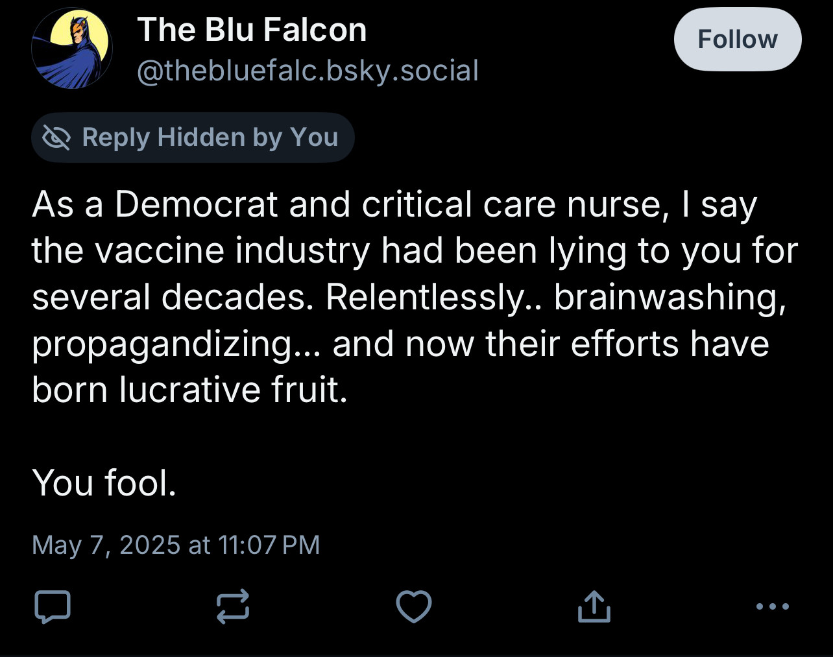Select the word "propagandizing" in the post
Image resolution: width=833 pixels, height=657 pixels.
pyautogui.click(x=162, y=345)
